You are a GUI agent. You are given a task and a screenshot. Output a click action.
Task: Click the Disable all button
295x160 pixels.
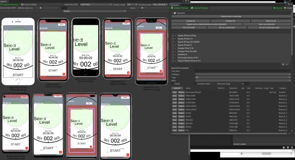point(230,21)
